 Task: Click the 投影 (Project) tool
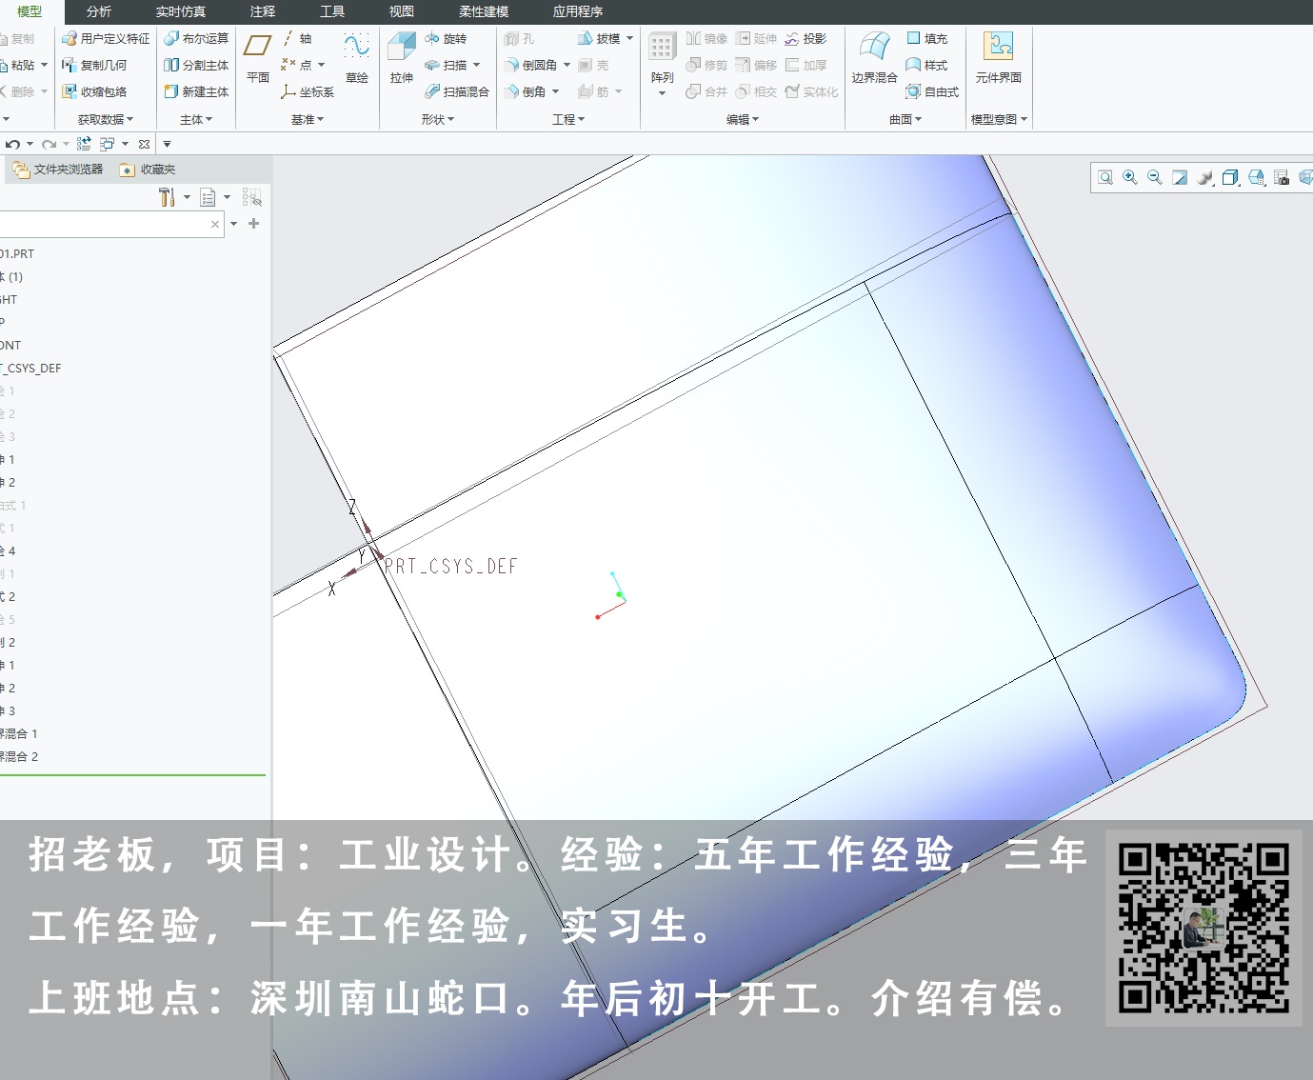coord(806,39)
